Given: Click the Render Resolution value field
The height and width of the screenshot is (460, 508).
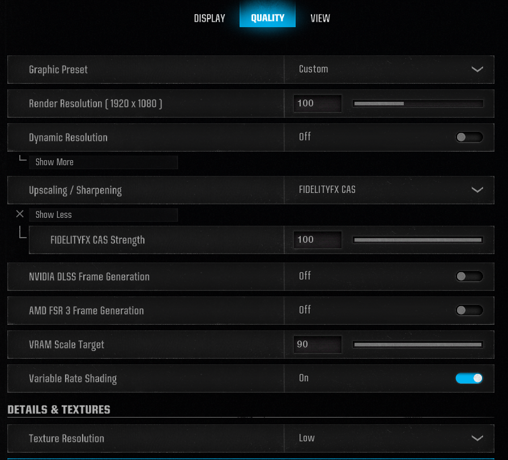Looking at the screenshot, I should (x=318, y=104).
